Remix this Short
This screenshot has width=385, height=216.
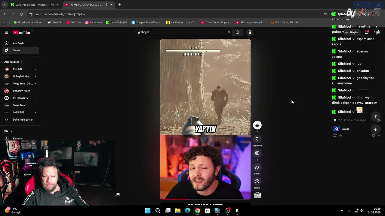coord(257,181)
